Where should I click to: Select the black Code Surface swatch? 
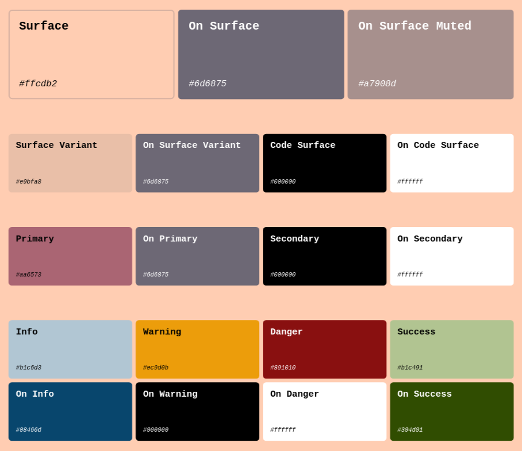tap(324, 163)
